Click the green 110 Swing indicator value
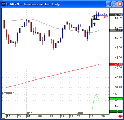The image size is (124, 120). (x=116, y=99)
